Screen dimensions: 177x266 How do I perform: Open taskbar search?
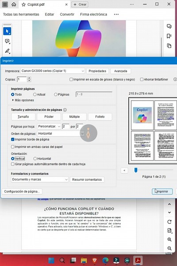pyautogui.click(x=62, y=260)
